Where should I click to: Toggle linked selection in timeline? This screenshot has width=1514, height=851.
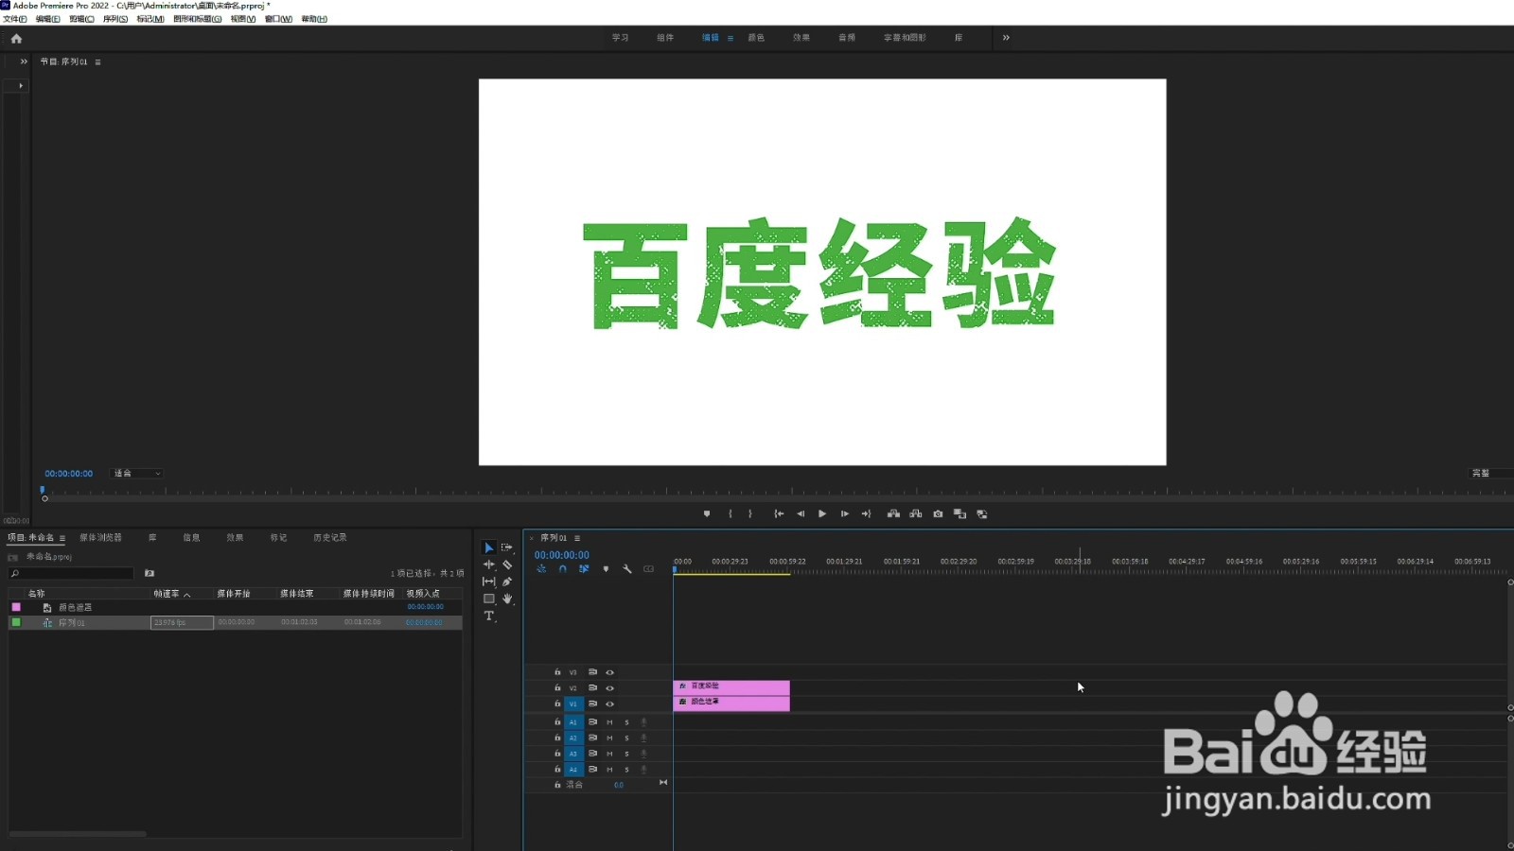click(x=584, y=569)
